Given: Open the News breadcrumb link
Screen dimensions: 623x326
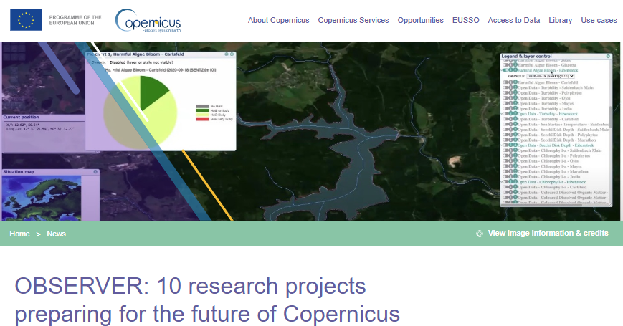Looking at the screenshot, I should click(x=56, y=234).
